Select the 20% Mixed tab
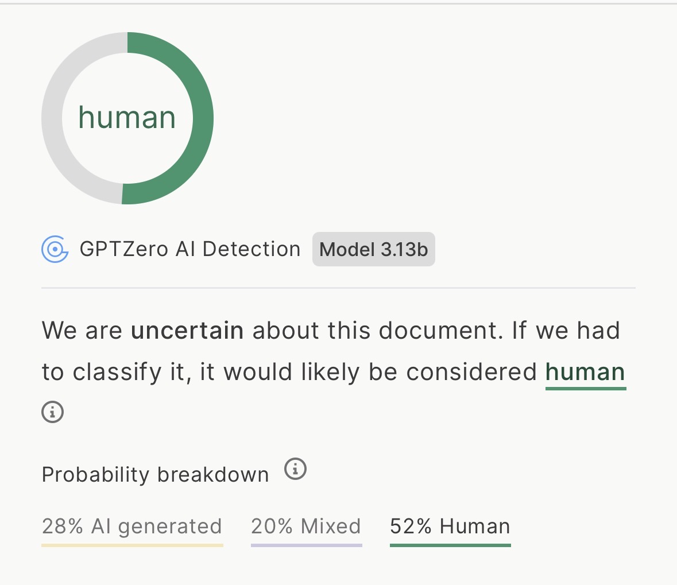 point(306,526)
